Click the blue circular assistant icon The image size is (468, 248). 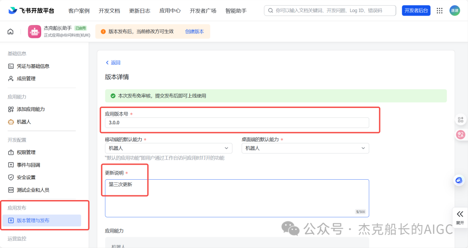point(459,181)
